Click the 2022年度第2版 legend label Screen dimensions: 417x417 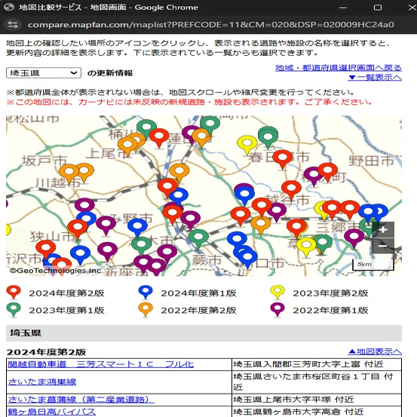[x=198, y=310]
